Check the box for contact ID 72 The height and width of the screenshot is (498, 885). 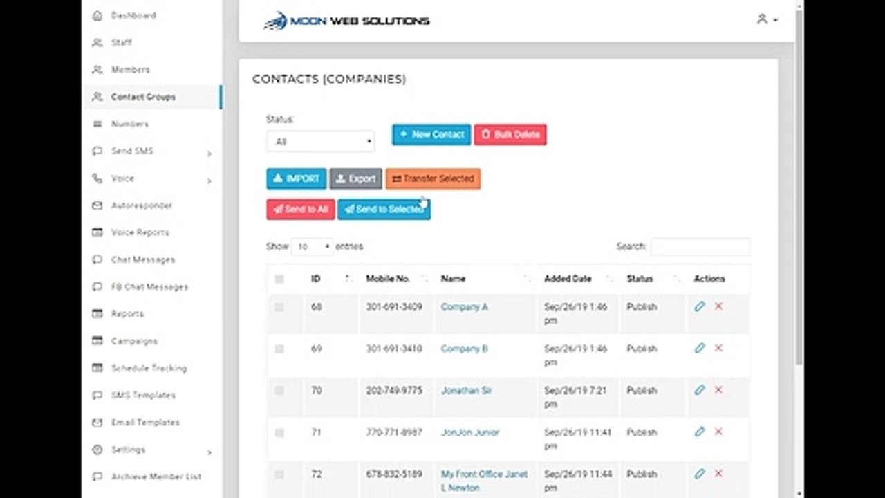coord(279,474)
